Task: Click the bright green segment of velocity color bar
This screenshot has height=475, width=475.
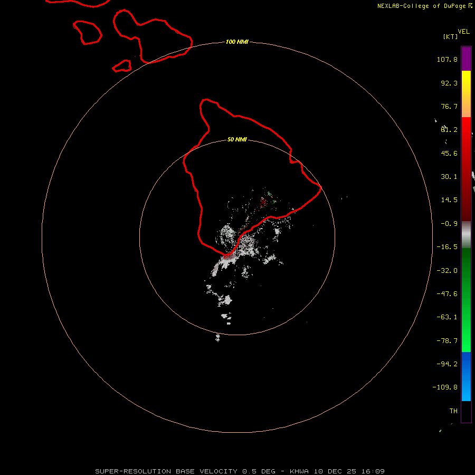Action: [466, 300]
